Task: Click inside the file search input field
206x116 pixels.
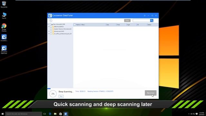Action: 141,21
